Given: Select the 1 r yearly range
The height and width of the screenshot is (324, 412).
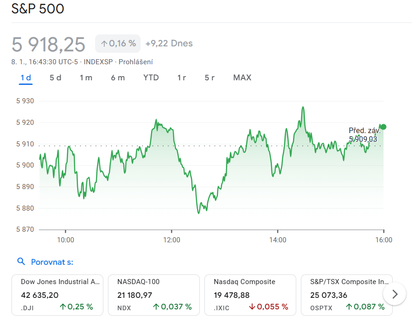Looking at the screenshot, I should (181, 78).
